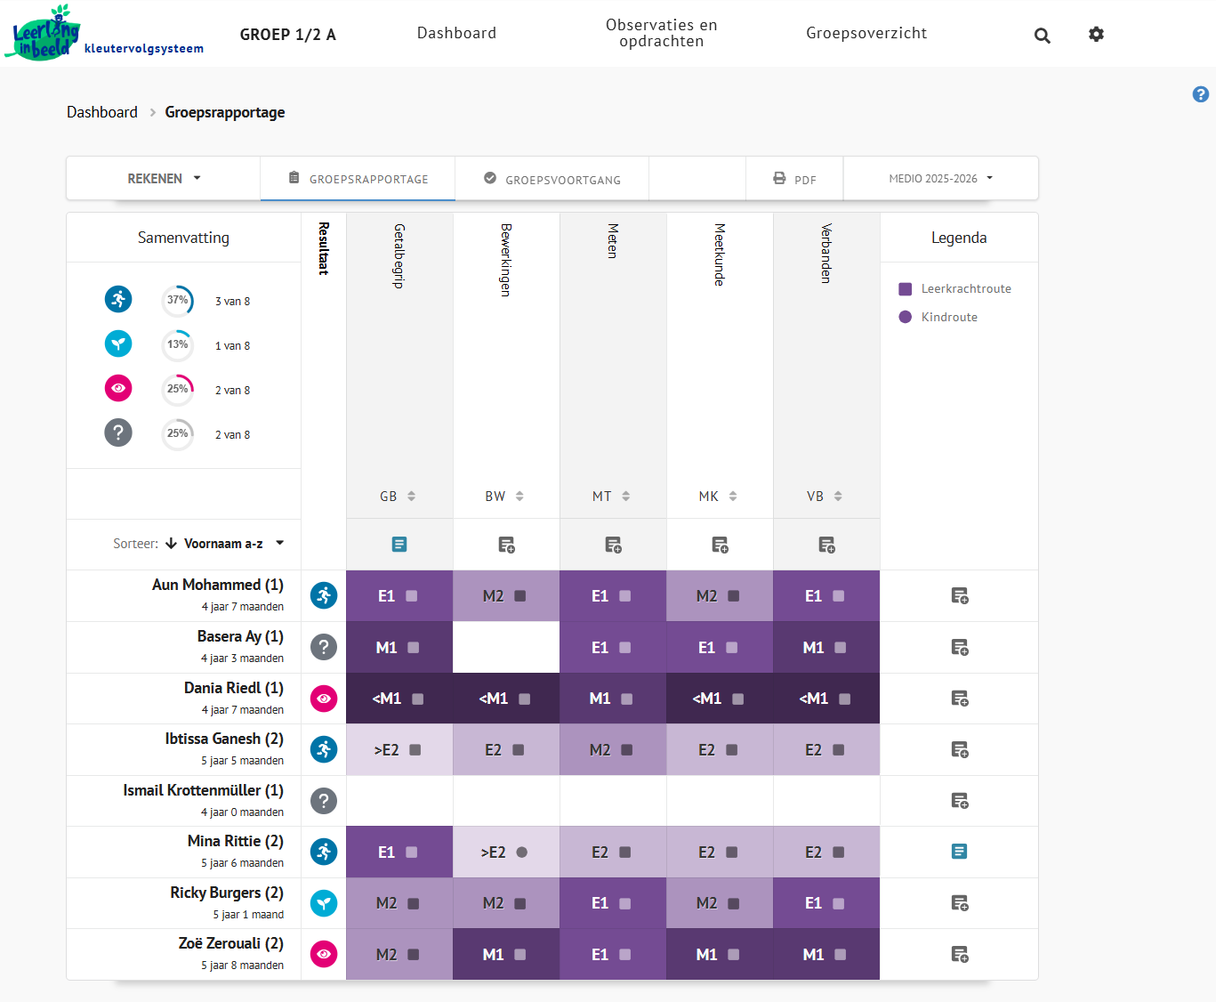Toggle the square in Aun Mohammed's Getalbegrip cell
The image size is (1216, 1002).
point(412,596)
